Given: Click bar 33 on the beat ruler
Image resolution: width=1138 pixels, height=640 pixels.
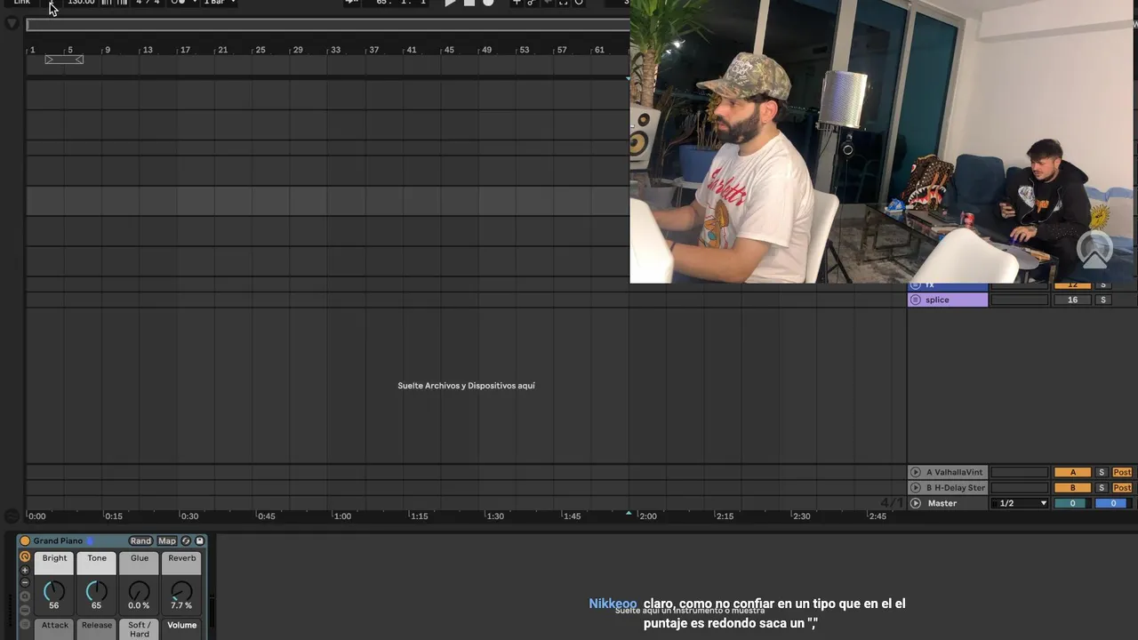Looking at the screenshot, I should [335, 50].
